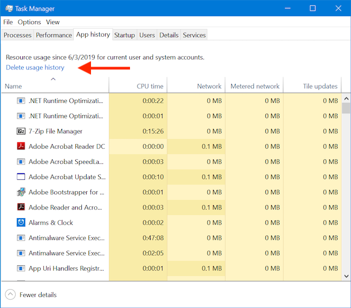Open the File menu
Viewport: 351px width, 308px height.
(x=8, y=22)
